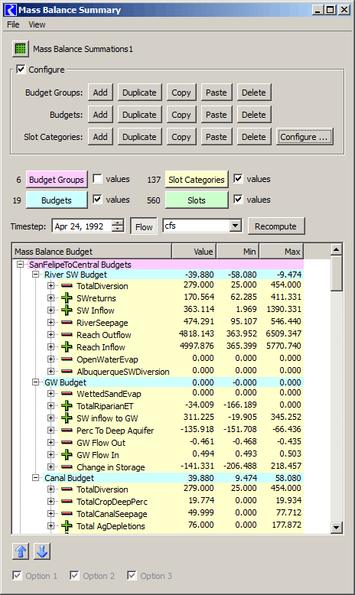Expand the SW Inflow tree item
Image resolution: width=355 pixels, height=595 pixels.
[x=50, y=310]
